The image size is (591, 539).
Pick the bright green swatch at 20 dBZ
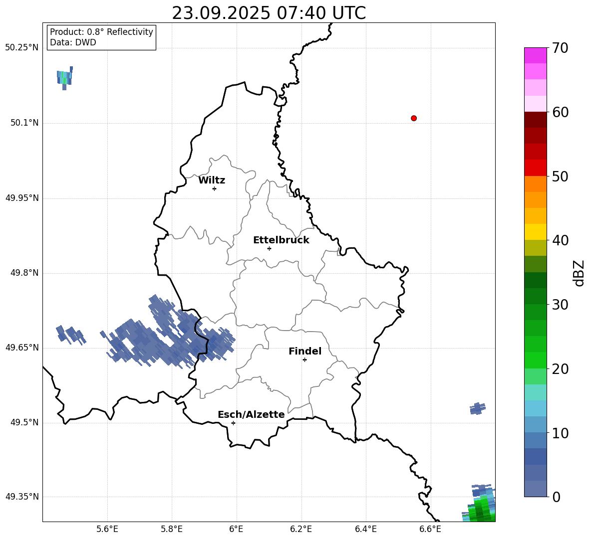tap(535, 360)
